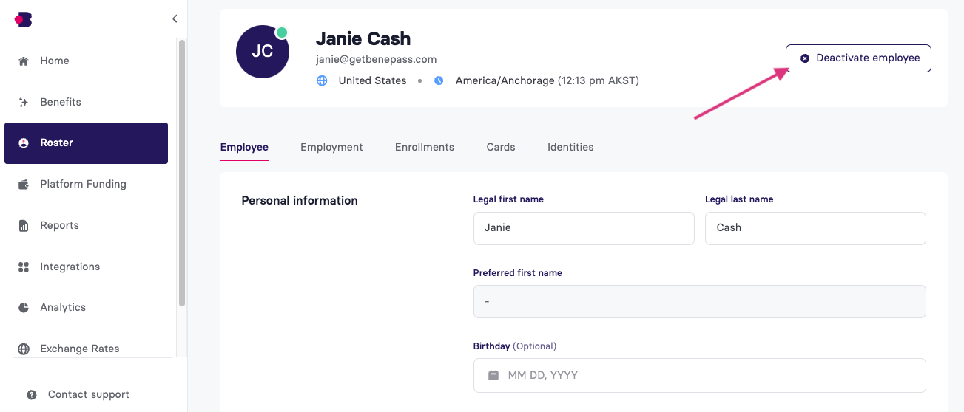Collapse the sidebar with the chevron
This screenshot has height=412, width=964.
(175, 18)
